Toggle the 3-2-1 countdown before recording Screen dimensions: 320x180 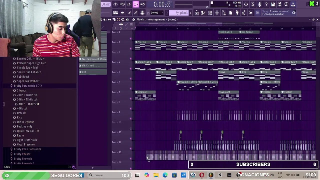click(x=129, y=4)
